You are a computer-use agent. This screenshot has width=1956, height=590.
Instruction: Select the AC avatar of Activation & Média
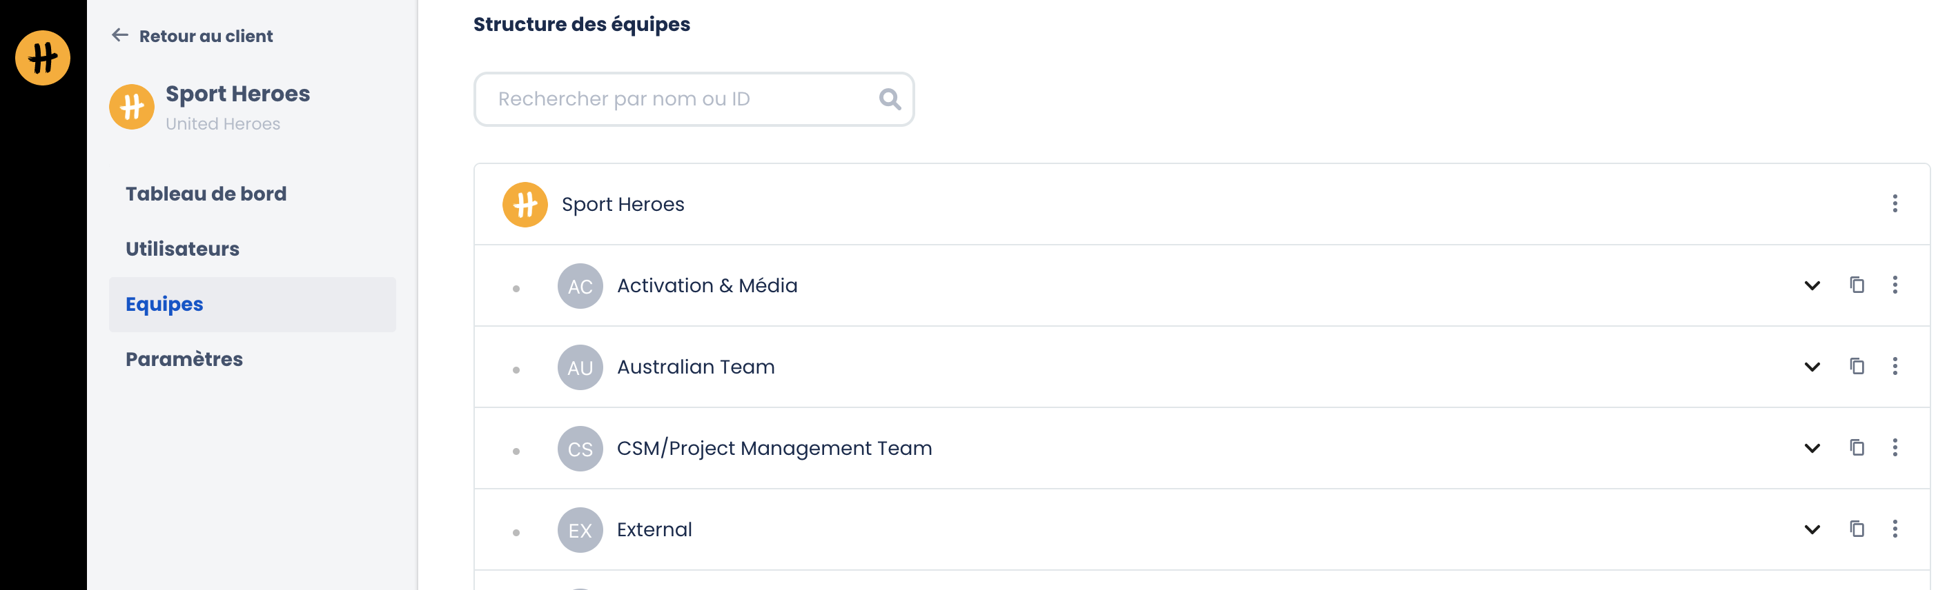point(580,286)
